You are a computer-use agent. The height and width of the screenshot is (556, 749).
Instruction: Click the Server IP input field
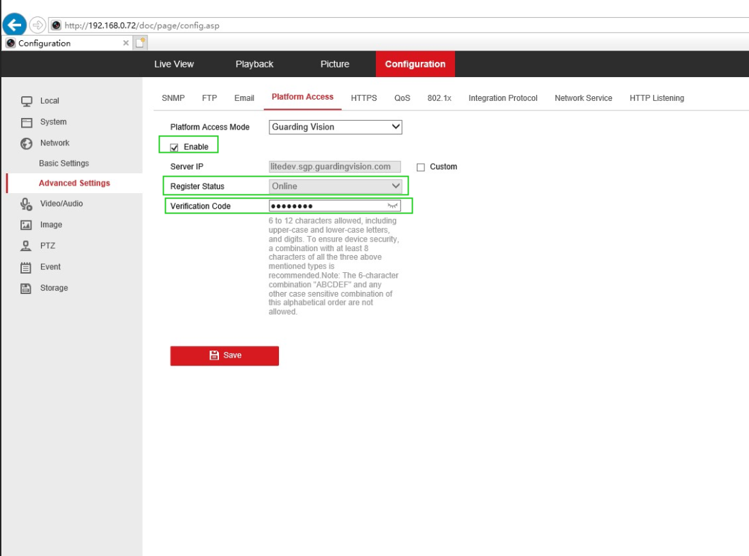pyautogui.click(x=335, y=166)
